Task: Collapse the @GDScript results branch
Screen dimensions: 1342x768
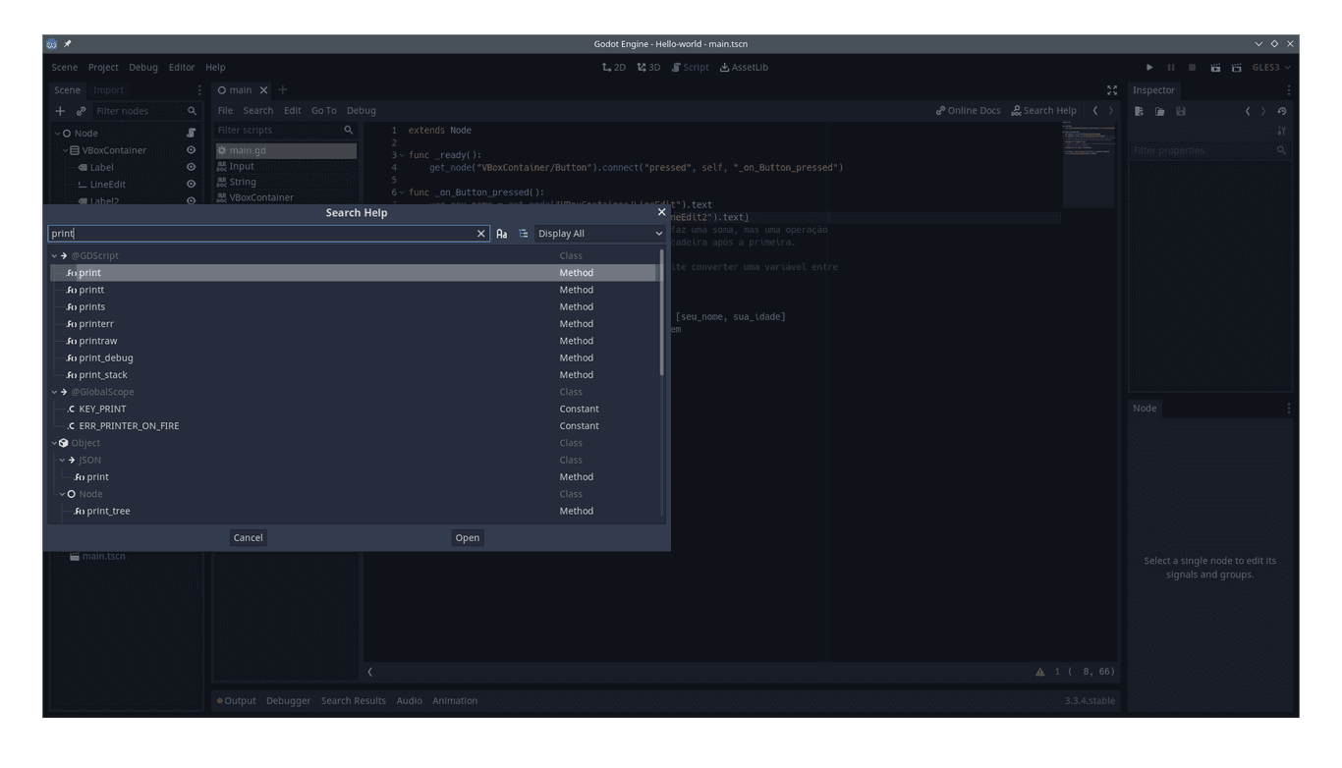Action: 55,255
